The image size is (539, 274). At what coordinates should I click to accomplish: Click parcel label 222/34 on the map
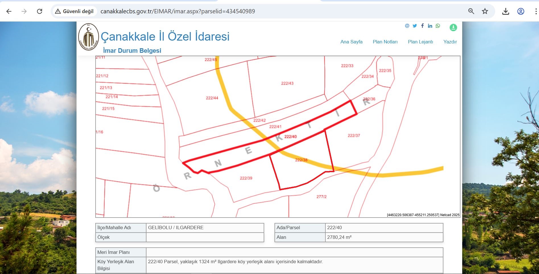(367, 76)
